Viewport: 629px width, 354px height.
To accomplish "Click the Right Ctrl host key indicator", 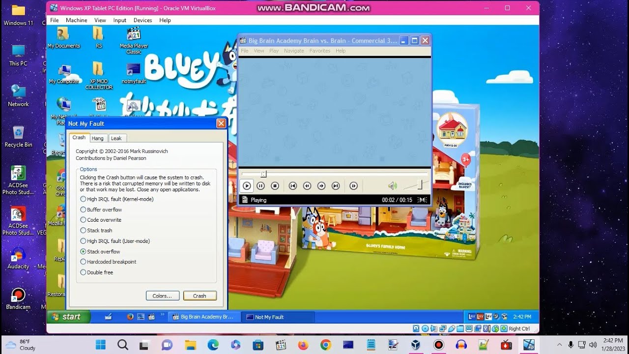I will pos(519,328).
